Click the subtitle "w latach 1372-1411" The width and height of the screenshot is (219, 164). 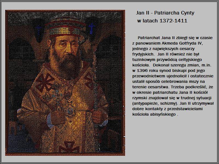(162, 21)
